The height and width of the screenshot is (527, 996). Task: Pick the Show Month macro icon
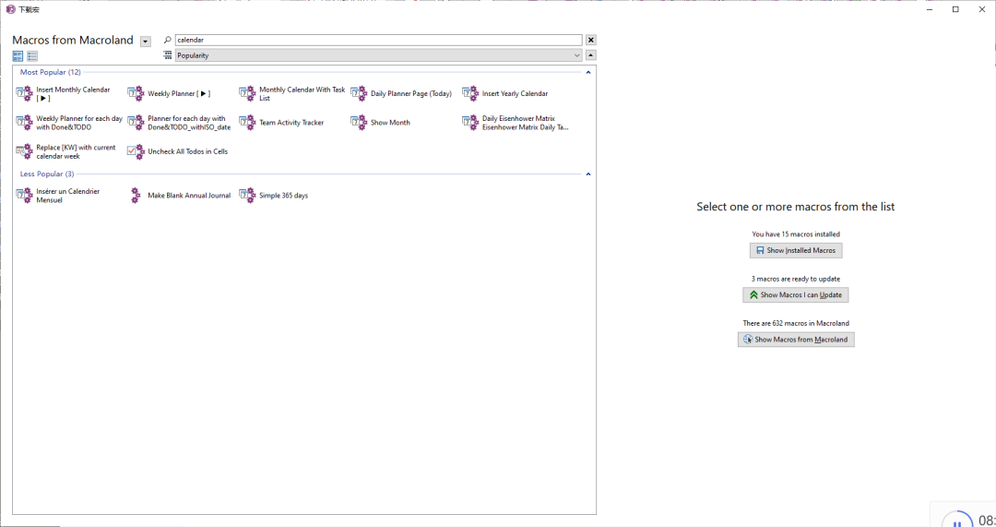point(359,123)
